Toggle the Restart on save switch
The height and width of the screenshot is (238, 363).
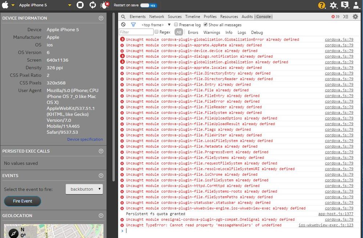tap(148, 5)
